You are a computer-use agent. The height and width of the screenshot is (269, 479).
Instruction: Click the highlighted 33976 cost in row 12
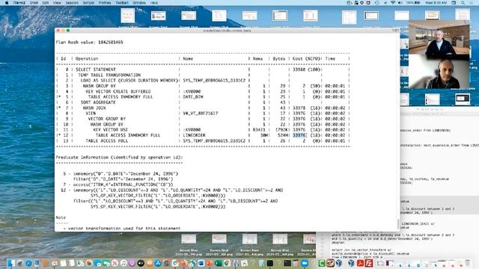(299, 135)
